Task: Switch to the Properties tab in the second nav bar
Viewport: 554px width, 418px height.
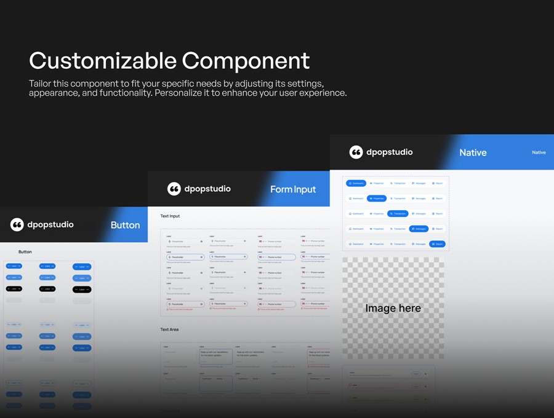Action: (x=377, y=199)
